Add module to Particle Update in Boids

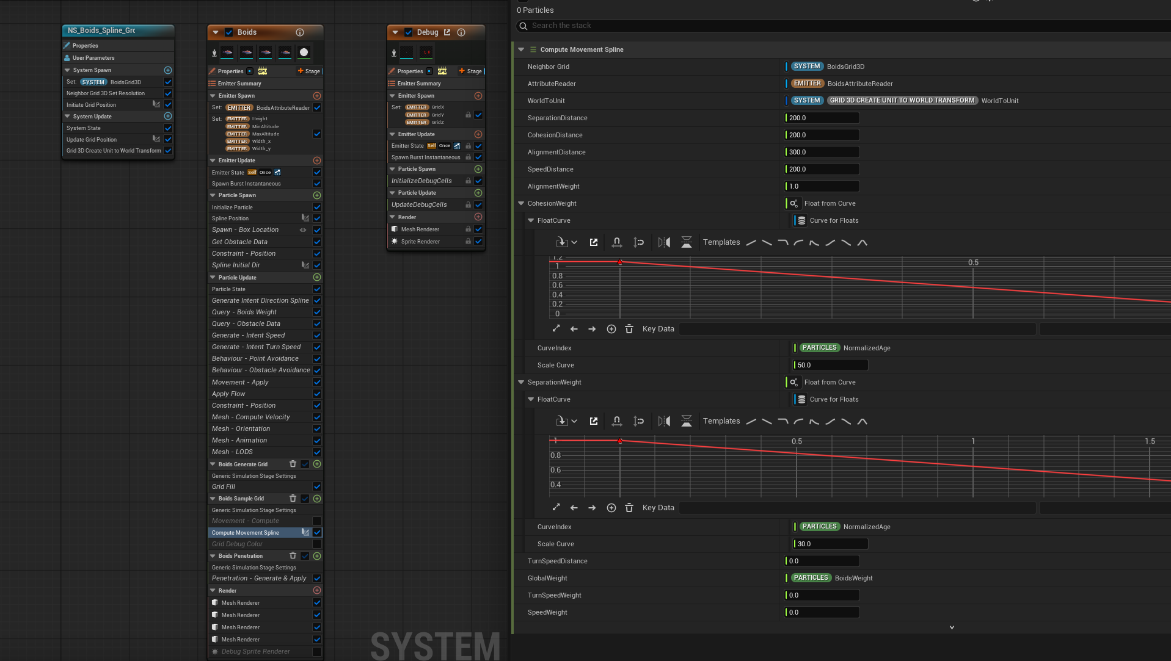coord(317,277)
